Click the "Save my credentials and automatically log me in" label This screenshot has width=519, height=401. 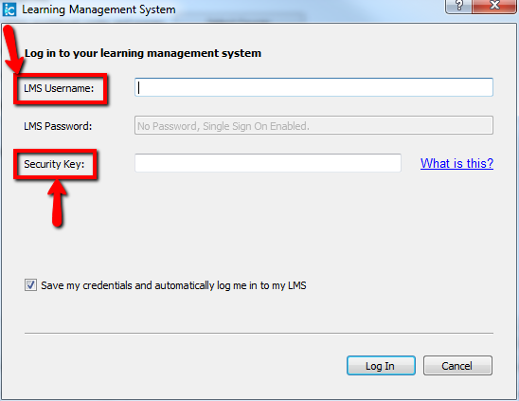(x=173, y=285)
